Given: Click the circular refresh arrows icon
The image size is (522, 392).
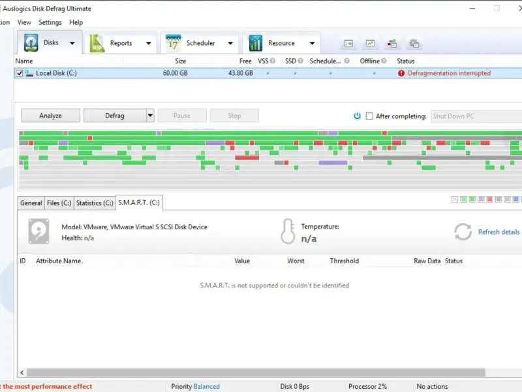Looking at the screenshot, I should pos(463,232).
